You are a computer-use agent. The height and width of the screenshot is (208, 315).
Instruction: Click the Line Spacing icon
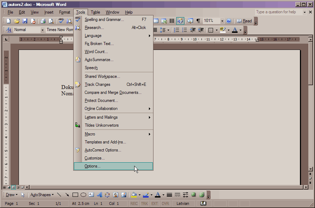coord(163,30)
